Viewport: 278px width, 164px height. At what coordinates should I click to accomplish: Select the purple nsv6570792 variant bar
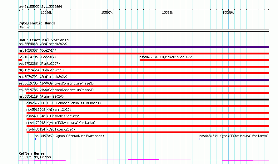pos(144,80)
